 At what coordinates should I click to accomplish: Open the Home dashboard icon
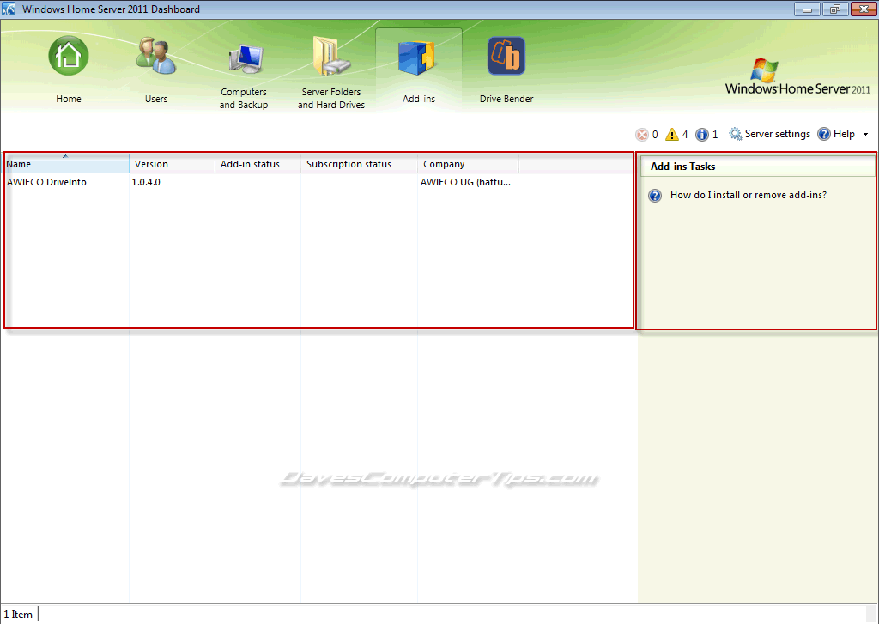[69, 56]
